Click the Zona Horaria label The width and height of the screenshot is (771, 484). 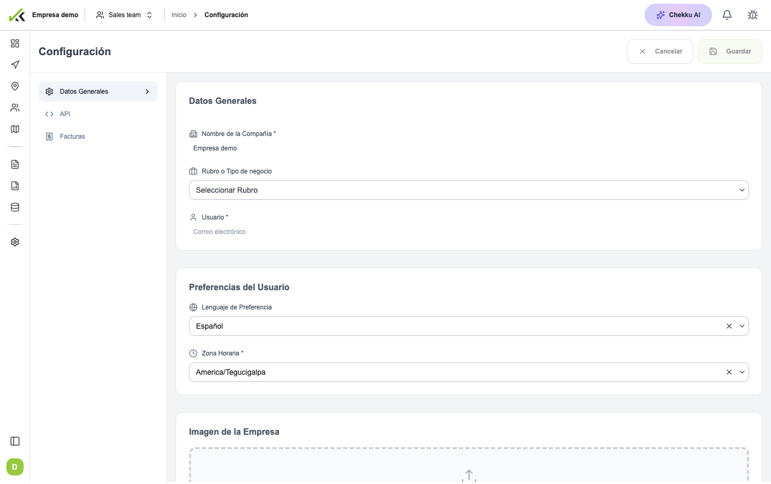222,353
